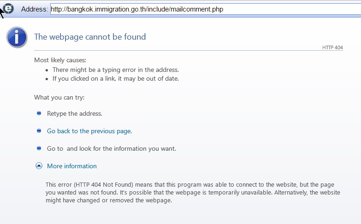Click the What you can try heading
This screenshot has height=224, width=361.
tap(59, 98)
